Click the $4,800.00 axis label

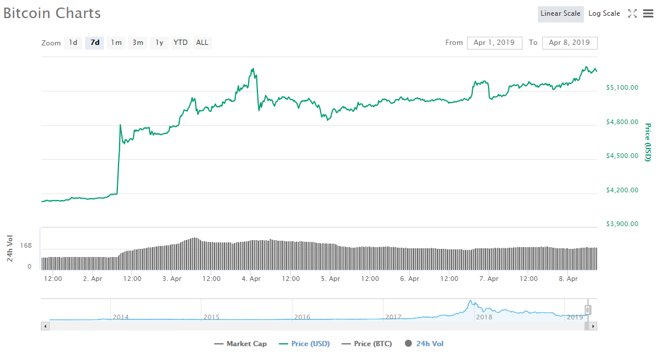click(622, 122)
